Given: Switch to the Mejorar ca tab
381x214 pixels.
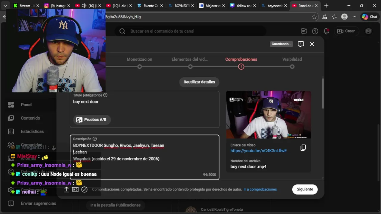Looking at the screenshot, I should (x=211, y=6).
